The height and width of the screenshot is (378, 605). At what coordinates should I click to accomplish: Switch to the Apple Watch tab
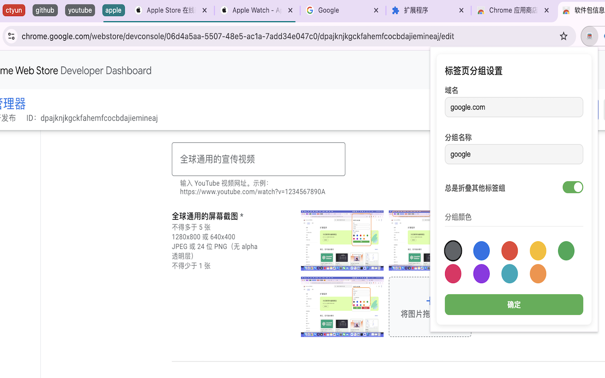pyautogui.click(x=255, y=10)
